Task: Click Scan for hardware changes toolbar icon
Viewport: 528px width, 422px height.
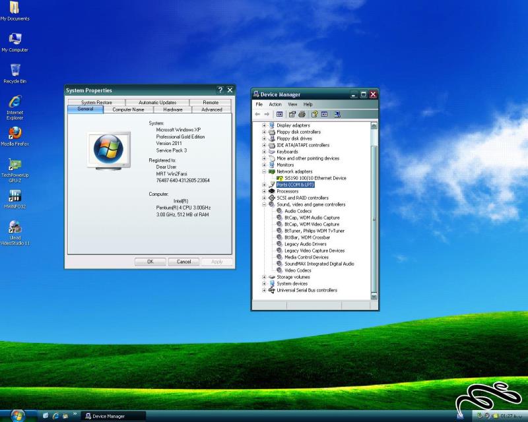Action: coord(337,115)
